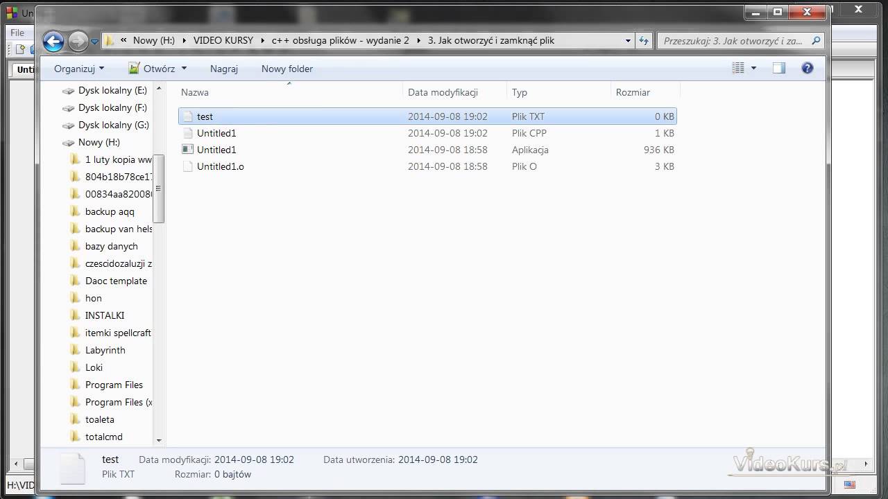
Task: Open recent locations dropdown next to Forward
Action: (x=95, y=42)
